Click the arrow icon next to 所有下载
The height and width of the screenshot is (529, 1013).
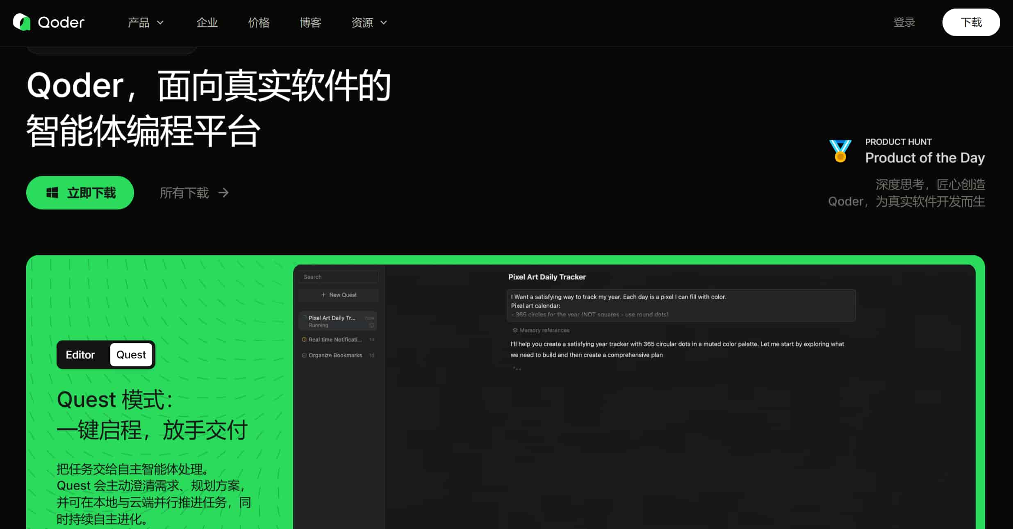(x=223, y=193)
